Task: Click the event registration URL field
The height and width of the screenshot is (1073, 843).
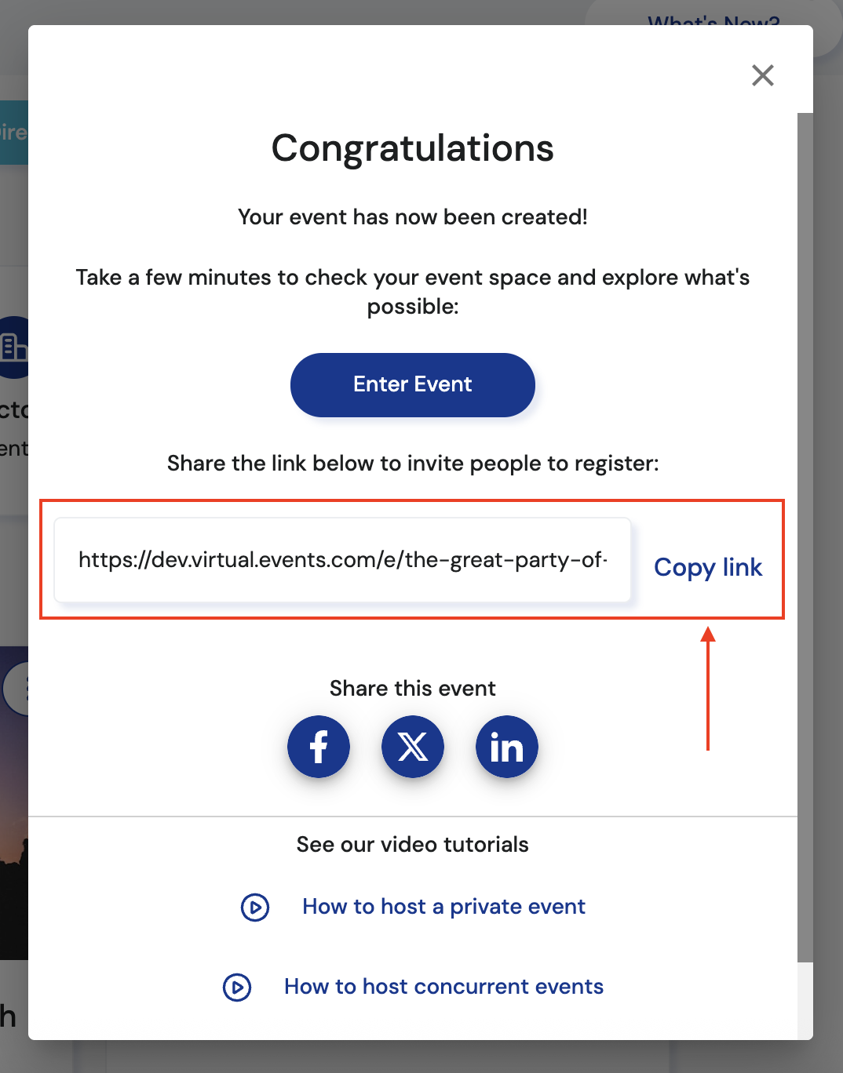Action: coord(342,560)
